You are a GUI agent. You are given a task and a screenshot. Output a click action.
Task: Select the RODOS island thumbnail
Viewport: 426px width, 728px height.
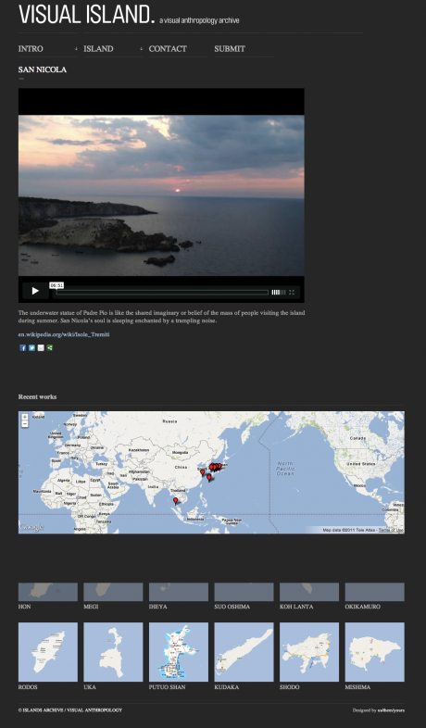48,652
